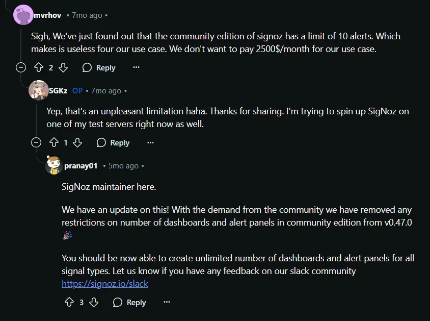Click mvrhov's user avatar

pos(22,15)
